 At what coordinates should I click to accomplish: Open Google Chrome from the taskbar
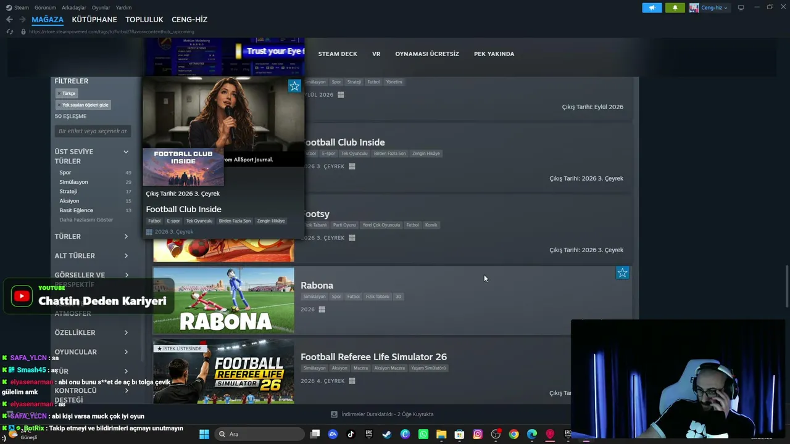pos(513,434)
